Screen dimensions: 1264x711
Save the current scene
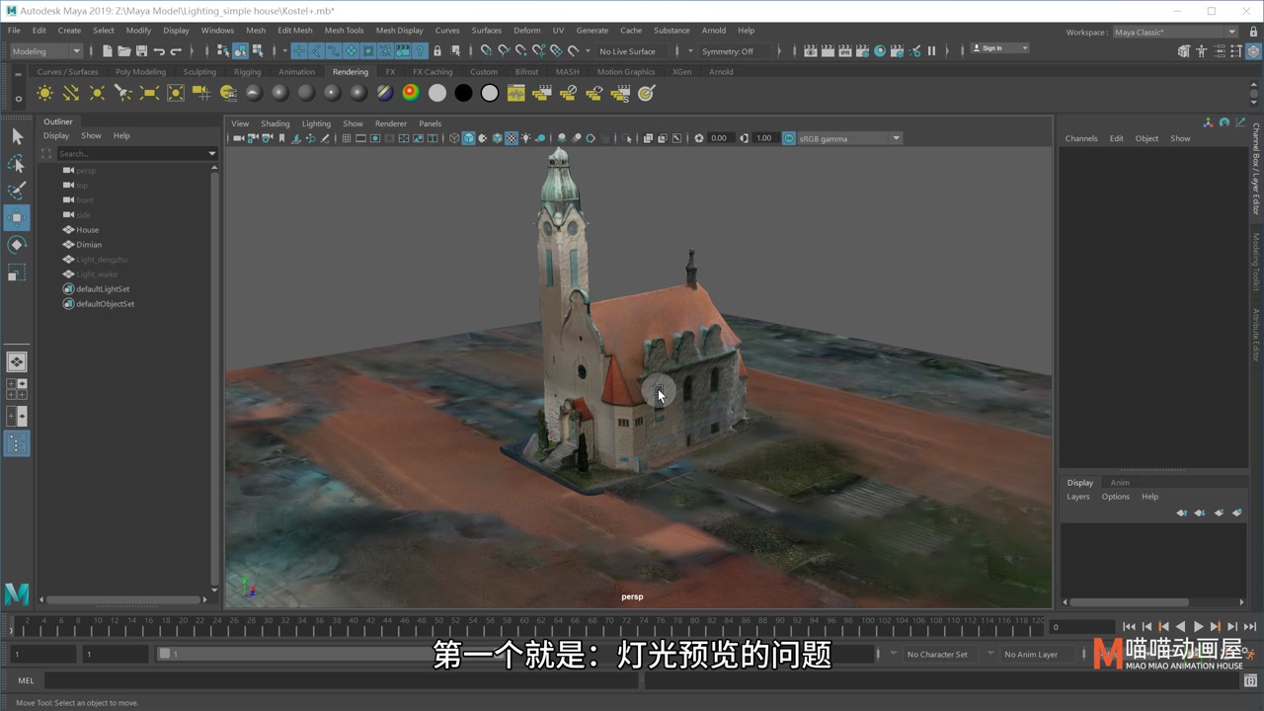pos(141,51)
